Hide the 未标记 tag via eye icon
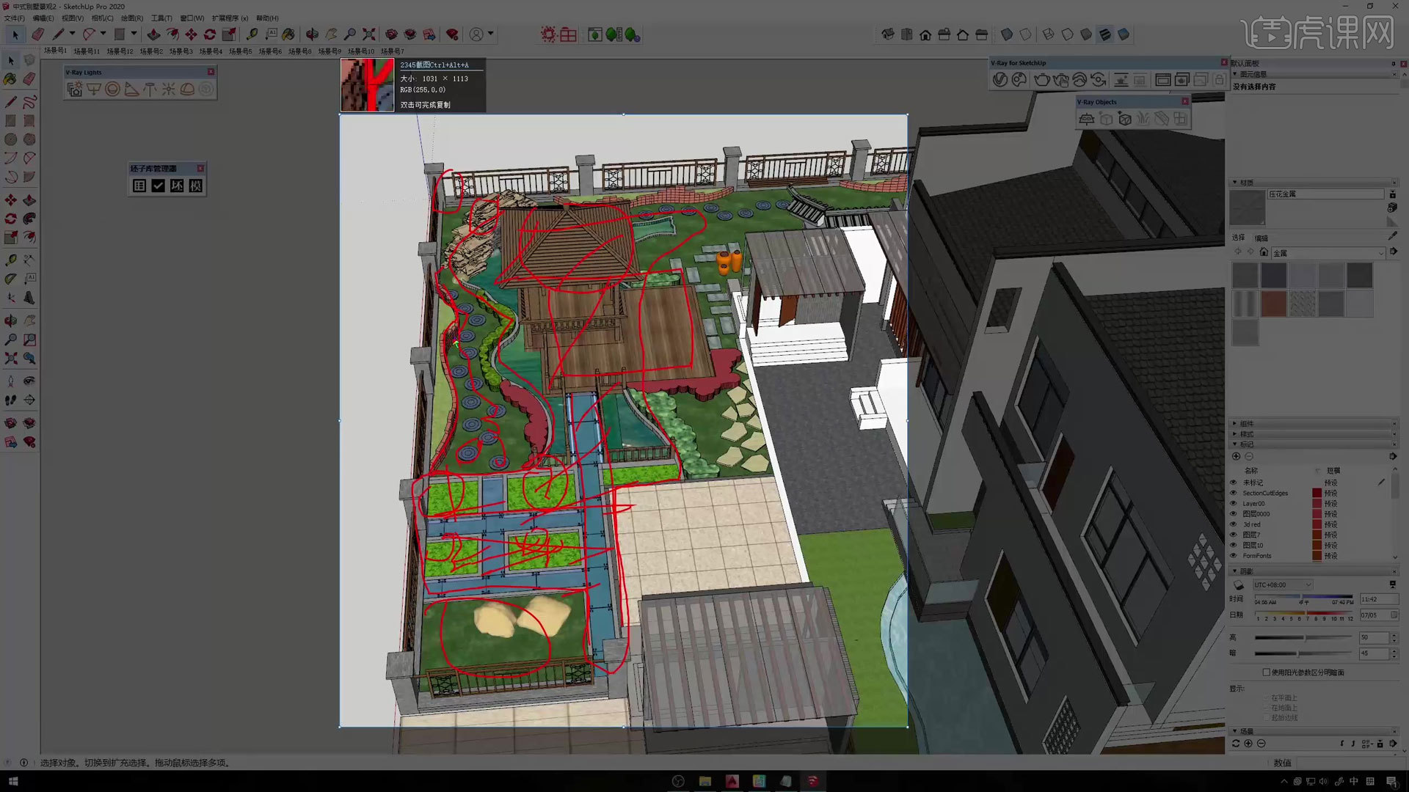Image resolution: width=1409 pixels, height=792 pixels. coord(1234,483)
